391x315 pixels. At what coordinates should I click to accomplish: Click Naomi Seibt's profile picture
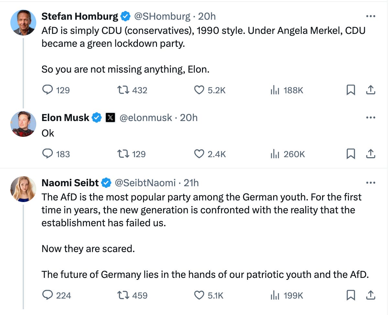click(23, 189)
